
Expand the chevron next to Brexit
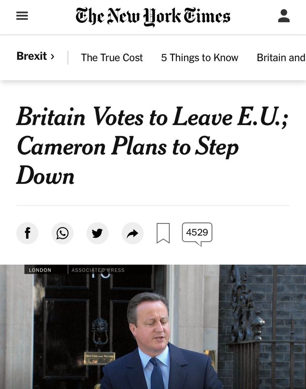(x=52, y=56)
